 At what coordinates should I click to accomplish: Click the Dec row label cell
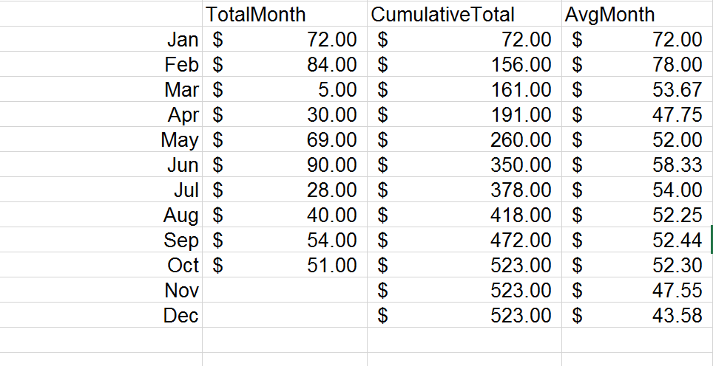[x=101, y=315]
